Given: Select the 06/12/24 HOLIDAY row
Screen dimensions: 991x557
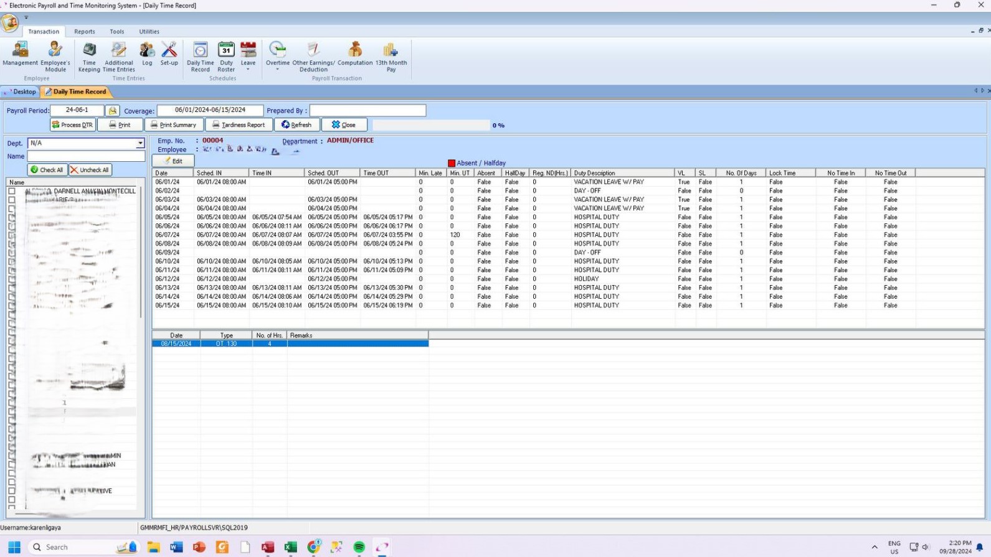Looking at the screenshot, I should coord(534,279).
